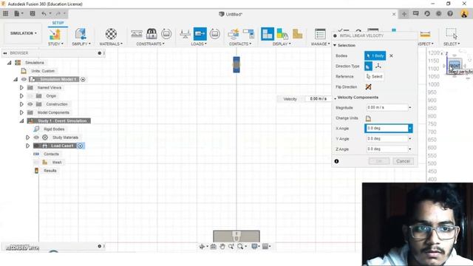Screen dimensions: 473x266
Task: Toggle visibility of Simulation Model 1
Action: 24,79
